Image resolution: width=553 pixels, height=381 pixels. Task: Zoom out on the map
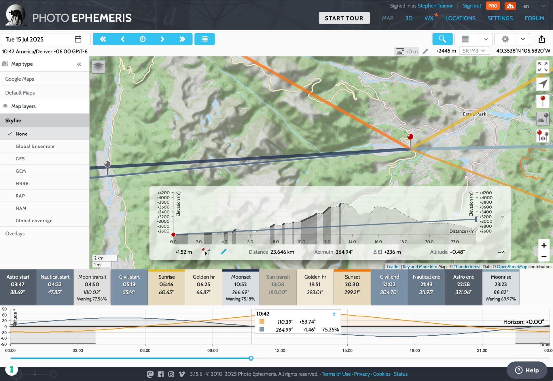click(x=544, y=256)
